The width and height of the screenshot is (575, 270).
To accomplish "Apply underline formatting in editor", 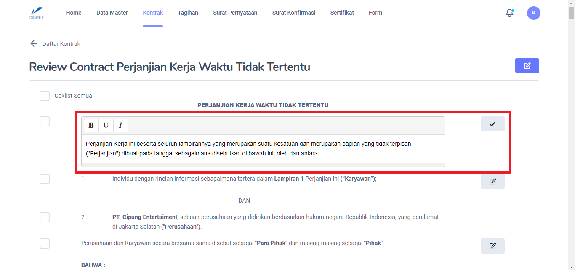I will 106,126.
